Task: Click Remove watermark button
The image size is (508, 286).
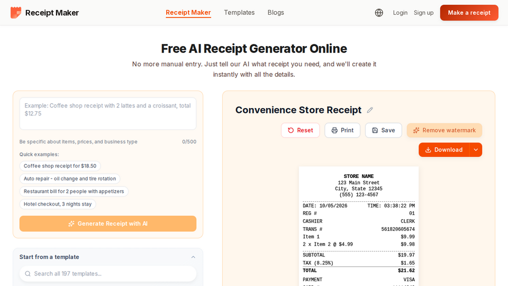Action: point(444,130)
